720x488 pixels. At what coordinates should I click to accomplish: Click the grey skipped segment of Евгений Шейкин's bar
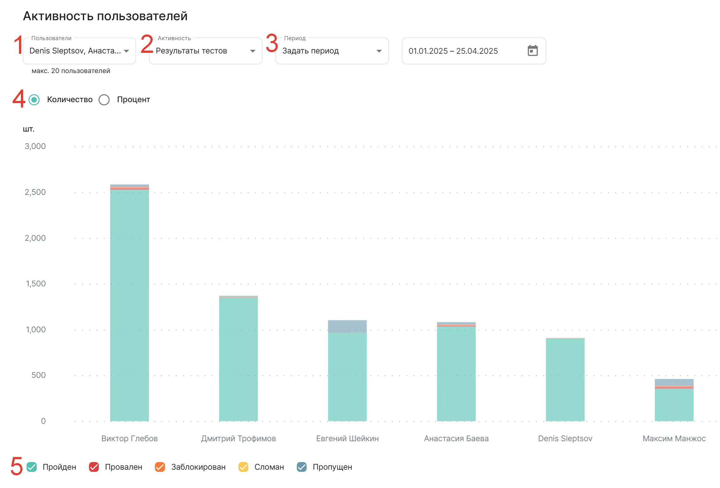pyautogui.click(x=347, y=326)
